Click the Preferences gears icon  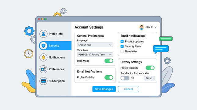pyautogui.click(x=43, y=69)
